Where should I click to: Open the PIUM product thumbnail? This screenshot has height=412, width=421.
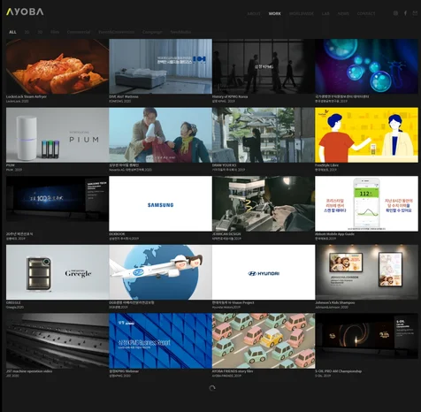57,135
